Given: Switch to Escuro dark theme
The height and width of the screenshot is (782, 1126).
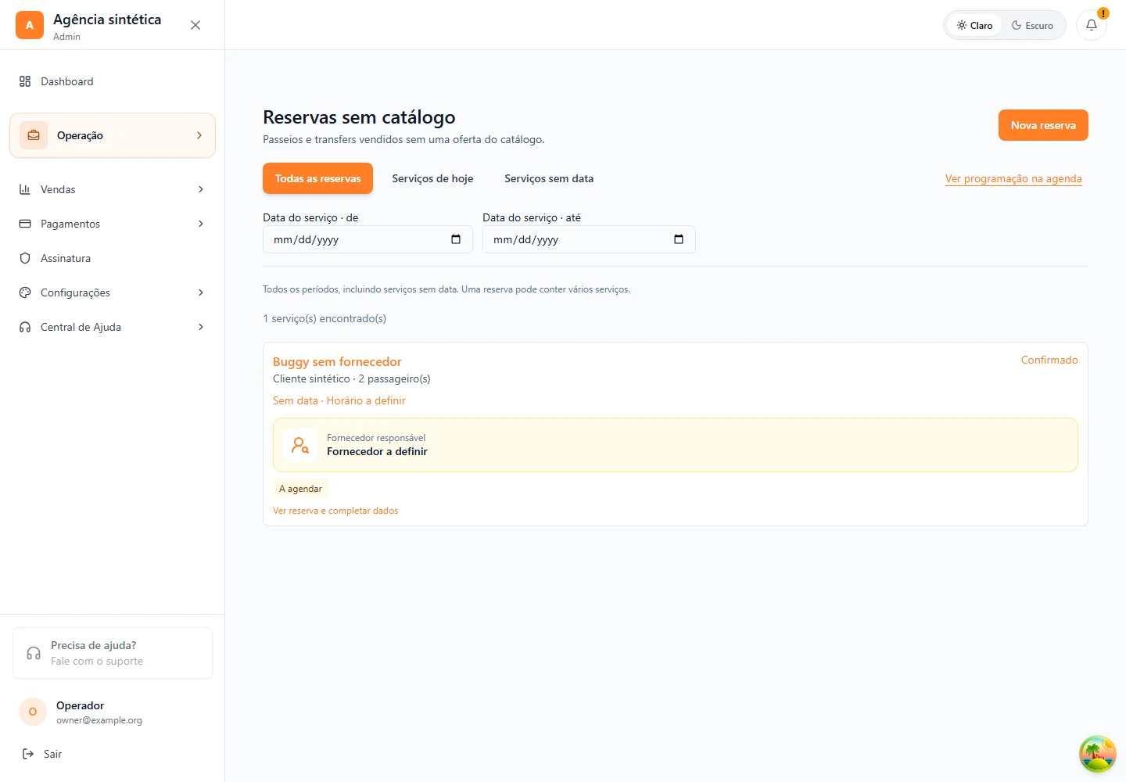Looking at the screenshot, I should pyautogui.click(x=1032, y=25).
